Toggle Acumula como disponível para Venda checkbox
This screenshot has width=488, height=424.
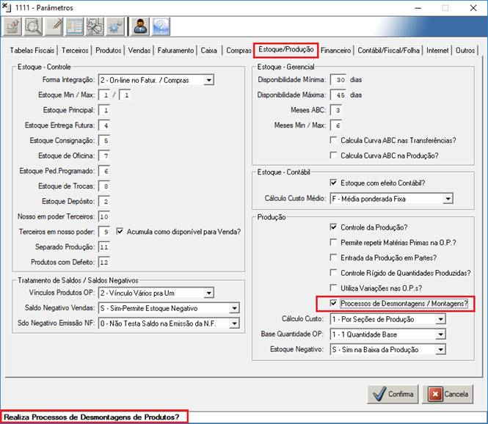(x=120, y=232)
